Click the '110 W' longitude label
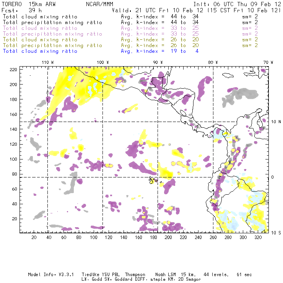Image resolution: width=283 pixels, height=283 pixels. pyautogui.click(x=48, y=62)
